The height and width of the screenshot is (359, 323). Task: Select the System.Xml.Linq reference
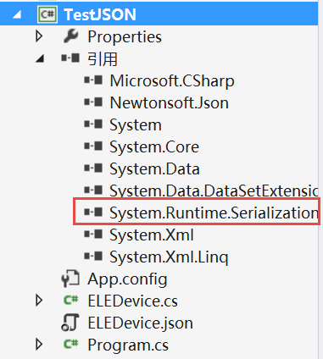[169, 257]
